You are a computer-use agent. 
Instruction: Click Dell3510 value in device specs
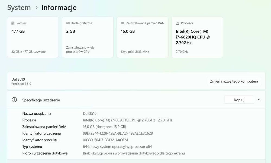pos(90,114)
